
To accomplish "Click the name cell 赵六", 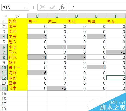I will point(17,42).
